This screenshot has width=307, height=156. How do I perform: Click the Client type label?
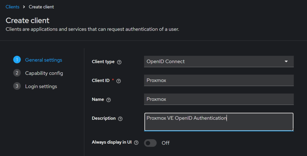pos(103,62)
